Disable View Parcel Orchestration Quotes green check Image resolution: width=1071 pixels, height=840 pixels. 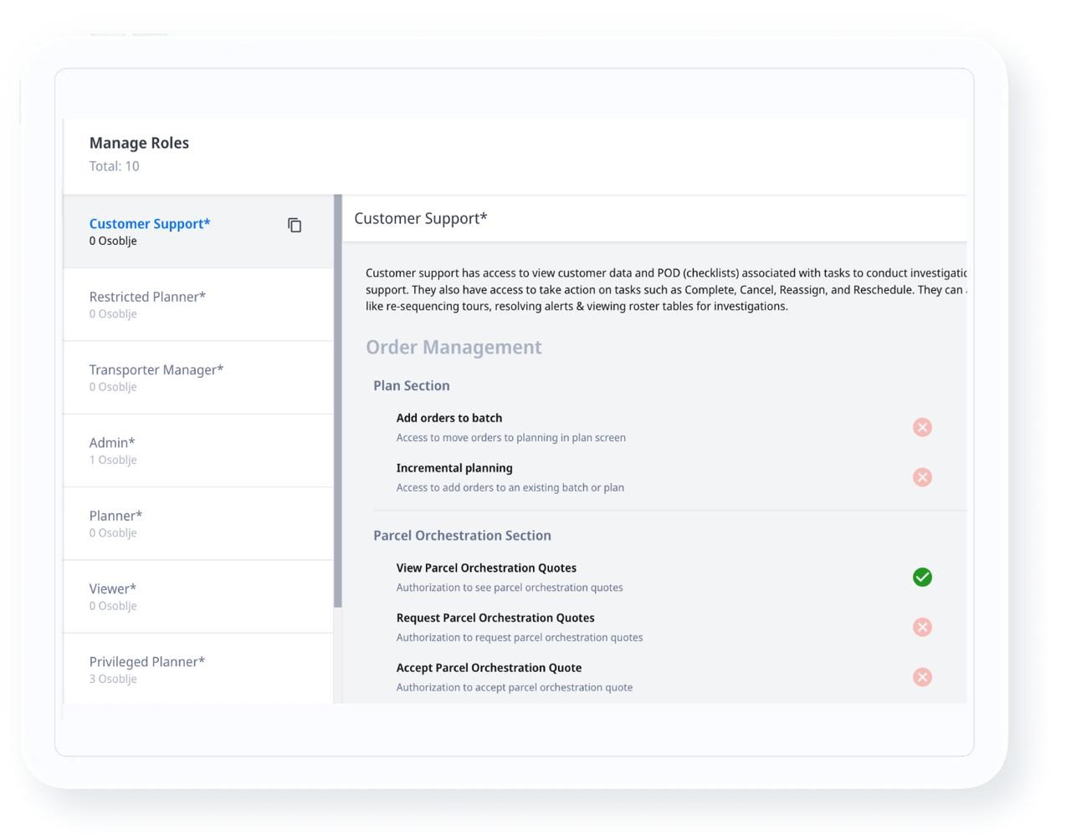click(x=922, y=578)
